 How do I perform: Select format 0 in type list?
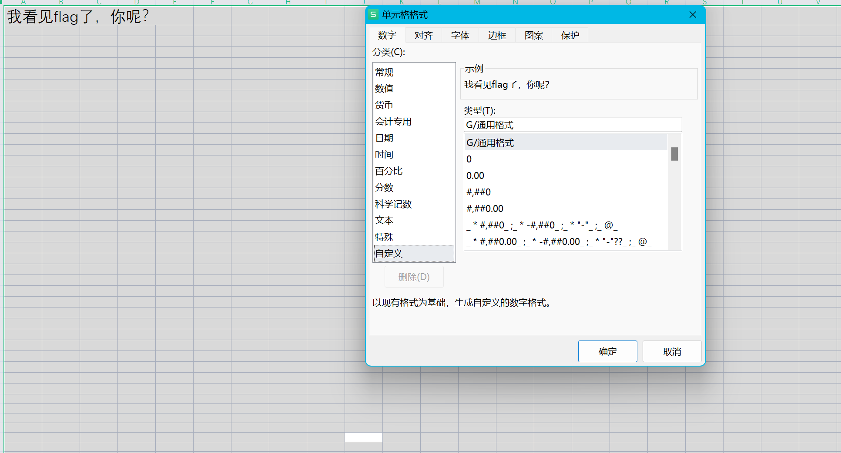566,159
